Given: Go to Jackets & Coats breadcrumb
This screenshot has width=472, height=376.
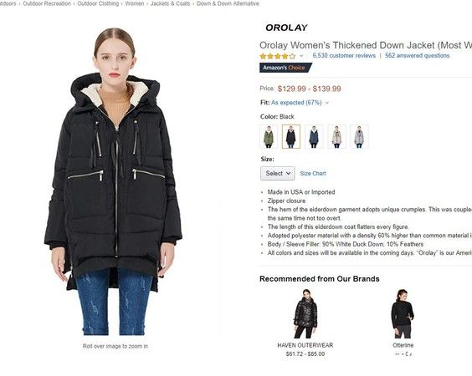Looking at the screenshot, I should (170, 3).
